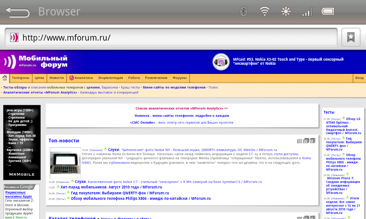Tap the cellular signal strength icon
366x219 pixels.
pos(307,11)
